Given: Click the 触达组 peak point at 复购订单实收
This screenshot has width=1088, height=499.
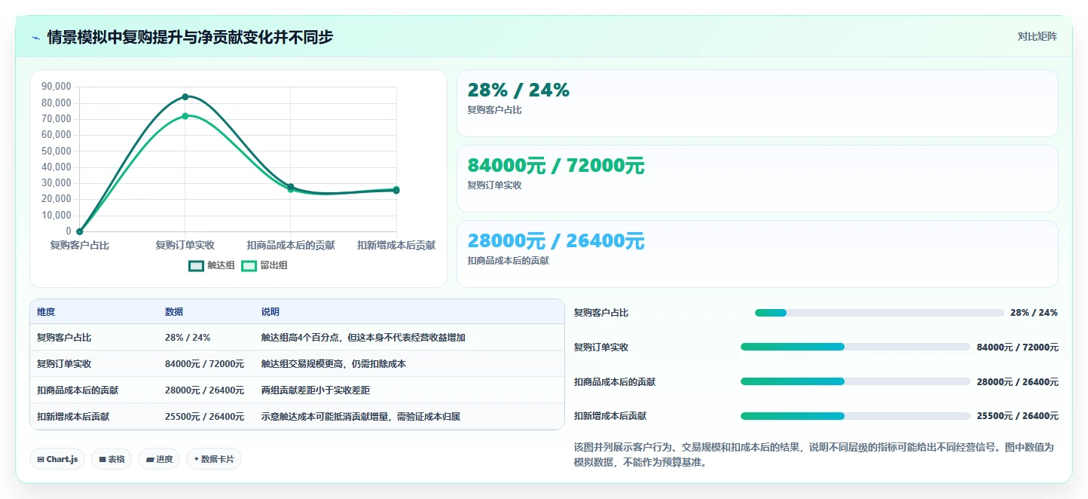Looking at the screenshot, I should click(x=185, y=96).
